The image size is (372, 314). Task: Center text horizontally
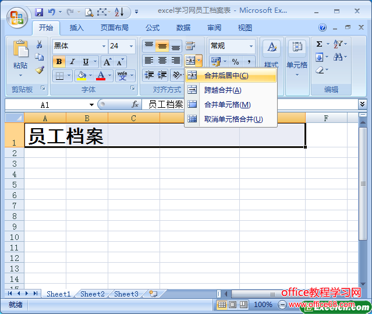(x=162, y=60)
